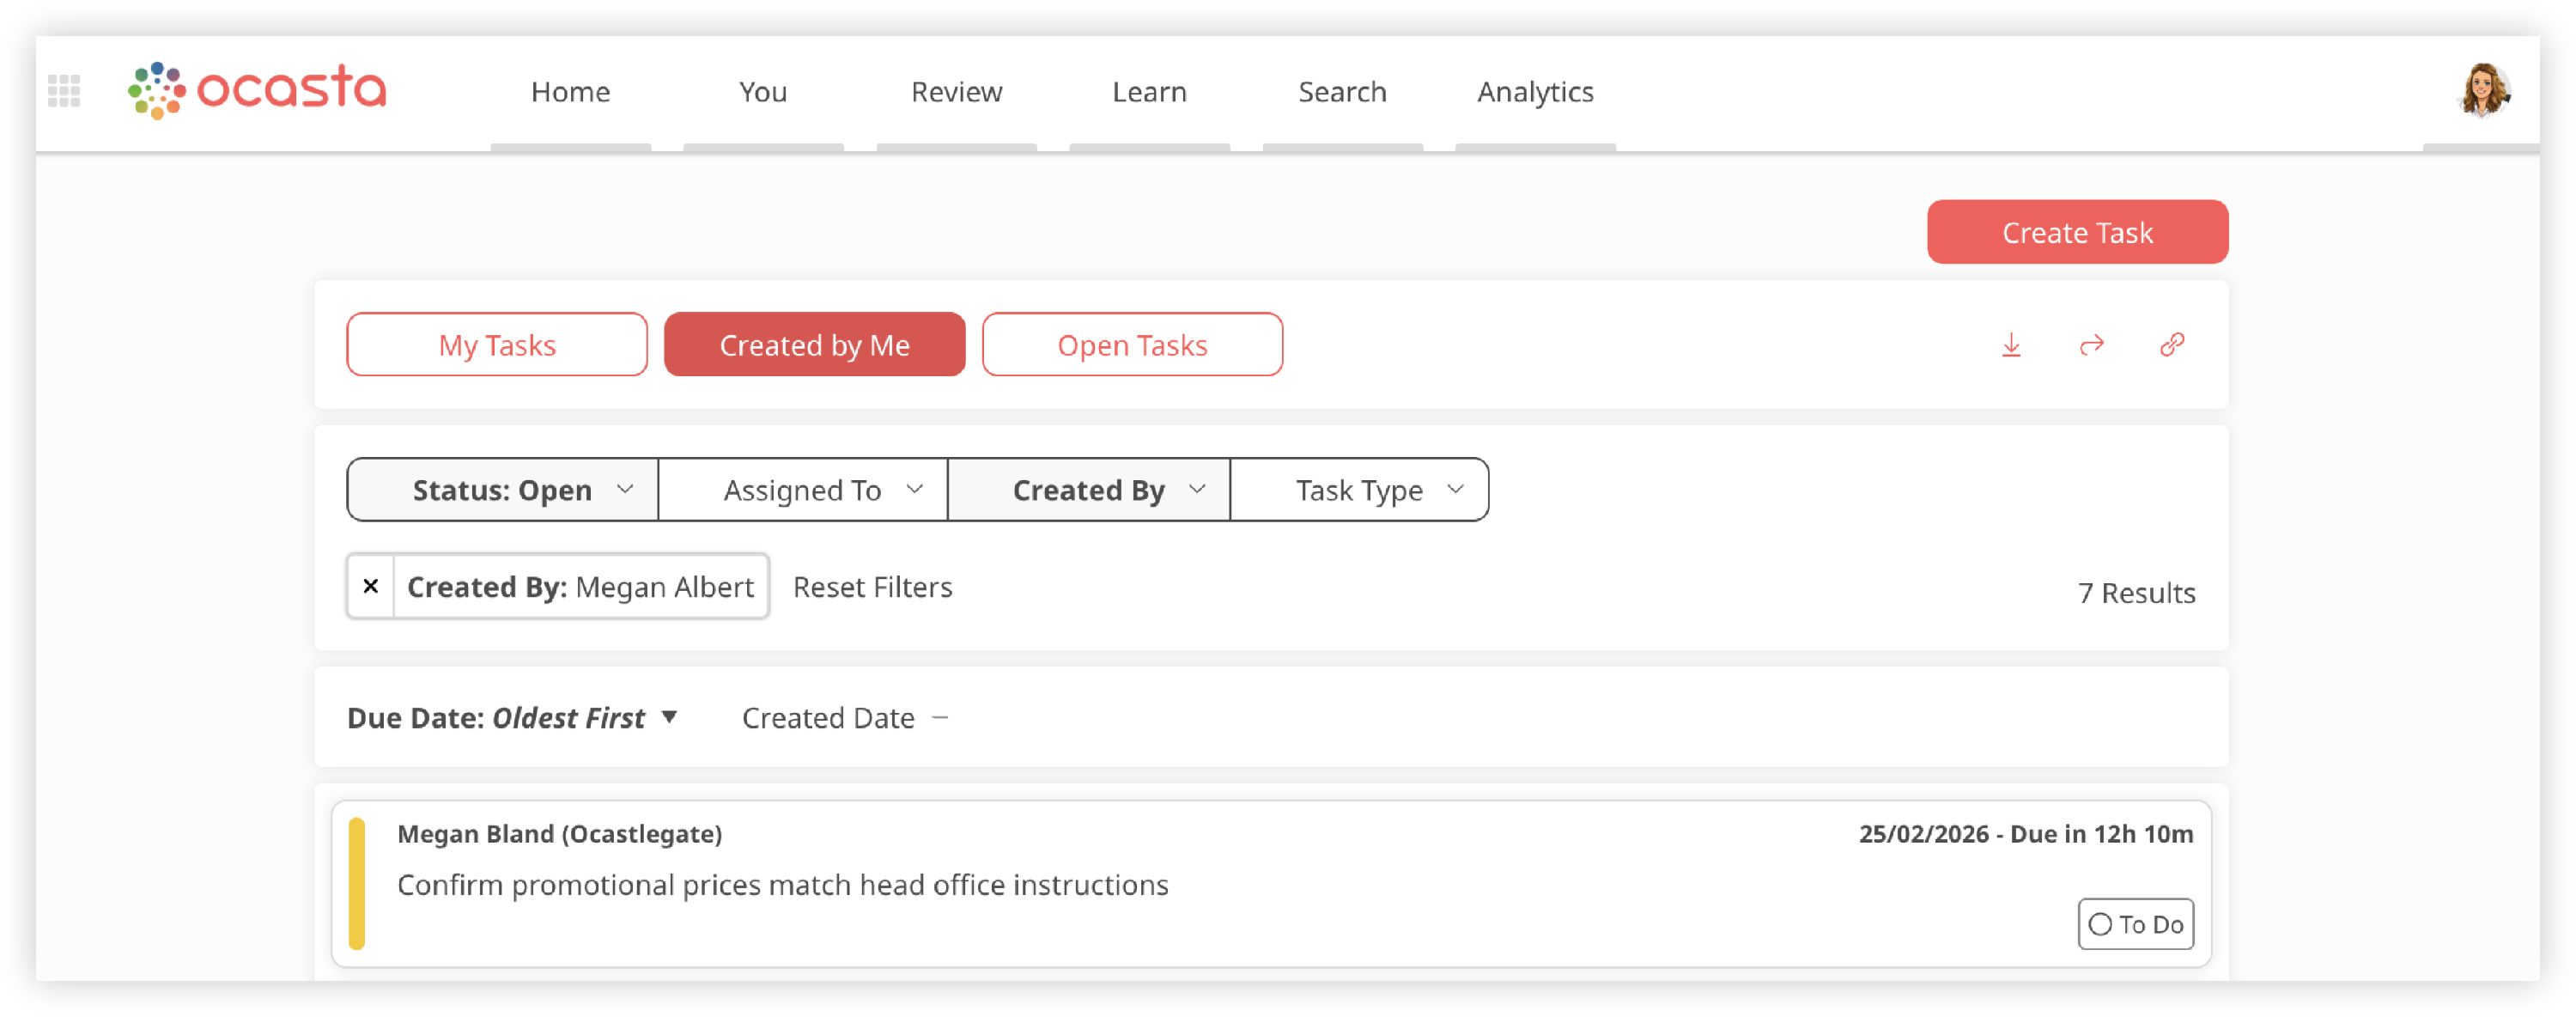The width and height of the screenshot is (2576, 1017).
Task: Open the Assigned To dropdown
Action: click(x=803, y=490)
